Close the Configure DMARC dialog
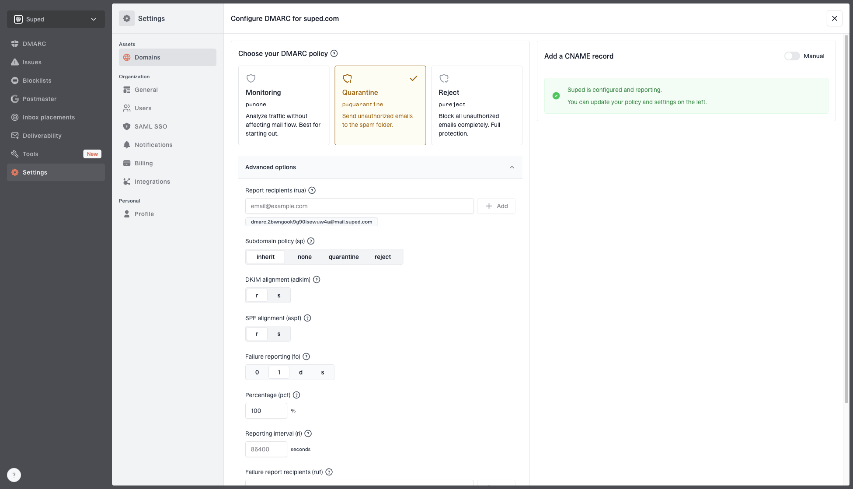 tap(835, 18)
